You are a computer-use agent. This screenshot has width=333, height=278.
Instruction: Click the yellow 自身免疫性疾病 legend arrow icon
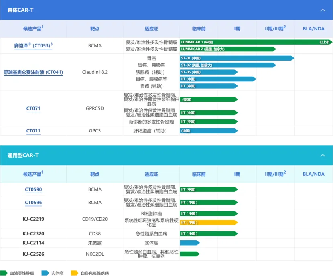[74, 273]
